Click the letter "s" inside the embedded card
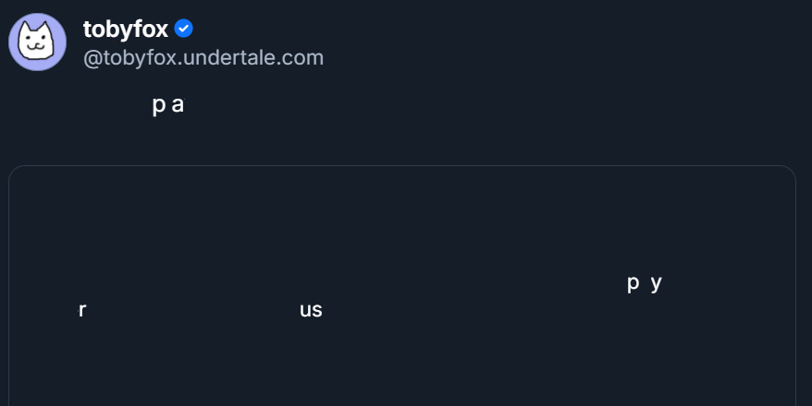The image size is (812, 406). click(x=317, y=310)
